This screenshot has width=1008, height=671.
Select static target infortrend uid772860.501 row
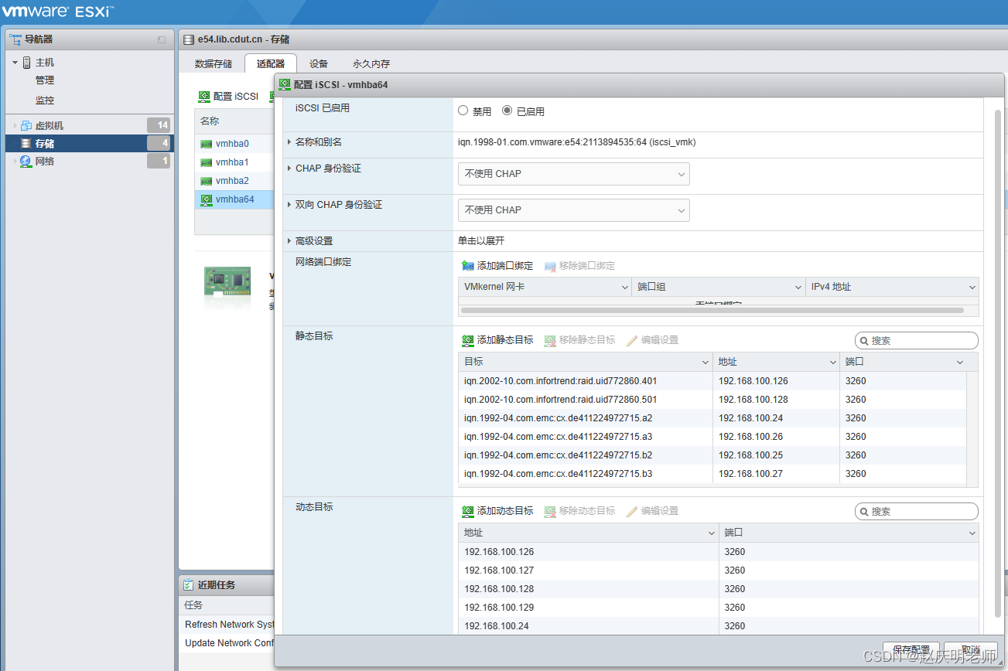coord(712,400)
